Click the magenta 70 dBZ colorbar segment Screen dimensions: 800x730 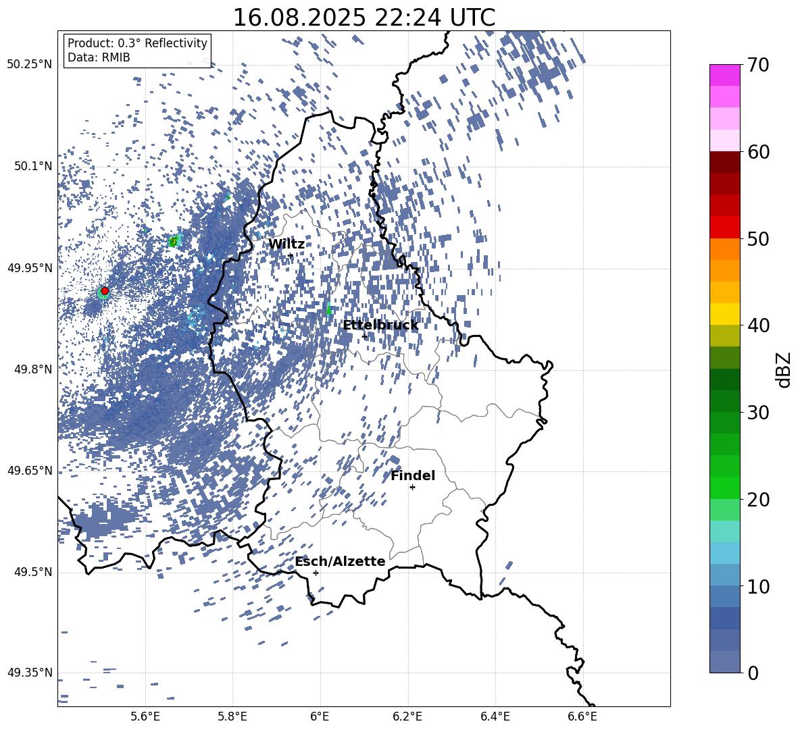tap(724, 75)
